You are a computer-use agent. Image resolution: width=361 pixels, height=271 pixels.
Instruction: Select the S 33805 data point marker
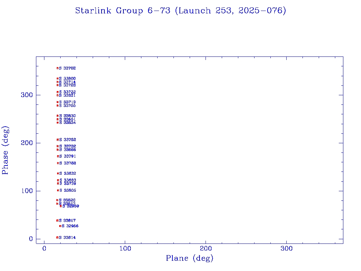click(58, 191)
